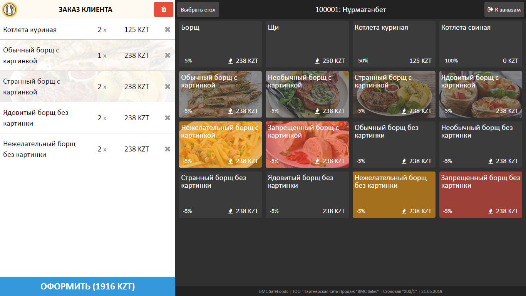Click the orange Нежелательный борщ без картинки tile

(x=394, y=195)
